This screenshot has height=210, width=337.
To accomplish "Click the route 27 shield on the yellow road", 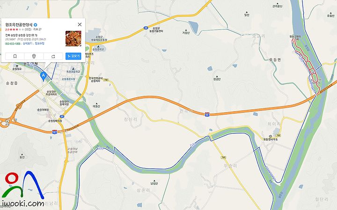I will pos(62,116).
